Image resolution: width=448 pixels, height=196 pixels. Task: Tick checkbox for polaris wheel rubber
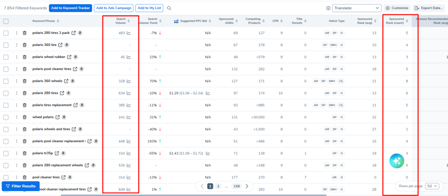[x=6, y=57]
